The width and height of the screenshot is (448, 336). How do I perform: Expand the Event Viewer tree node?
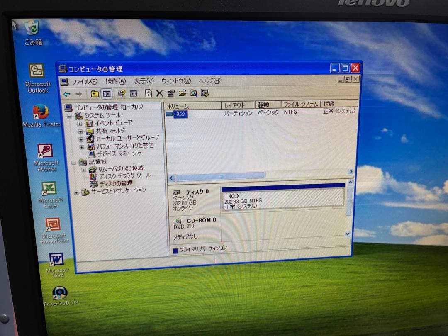(80, 123)
